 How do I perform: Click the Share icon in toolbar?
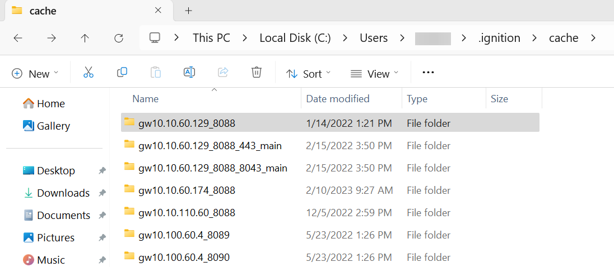click(223, 72)
